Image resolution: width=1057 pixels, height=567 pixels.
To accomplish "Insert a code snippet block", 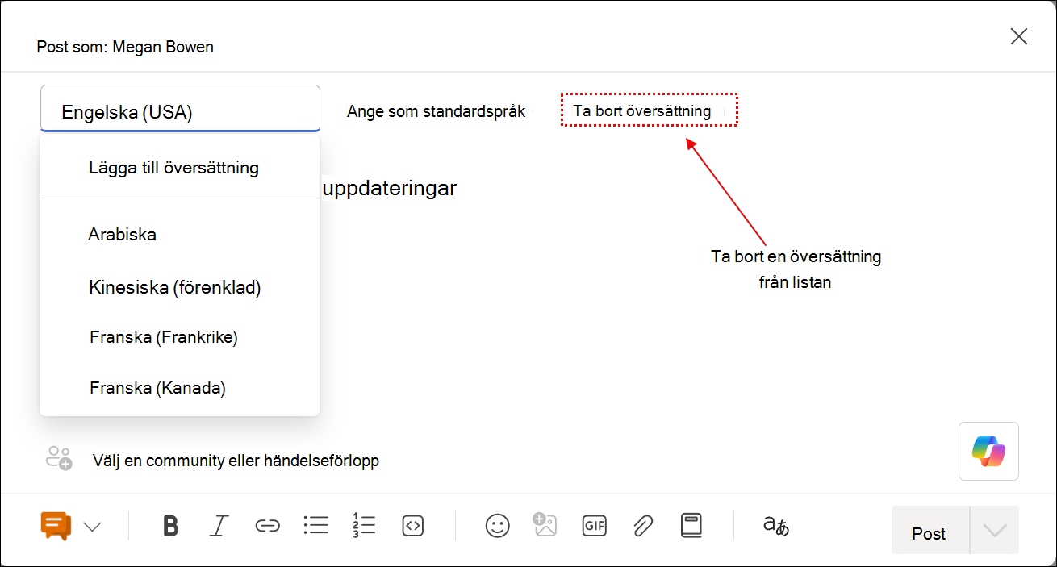I will [x=412, y=526].
